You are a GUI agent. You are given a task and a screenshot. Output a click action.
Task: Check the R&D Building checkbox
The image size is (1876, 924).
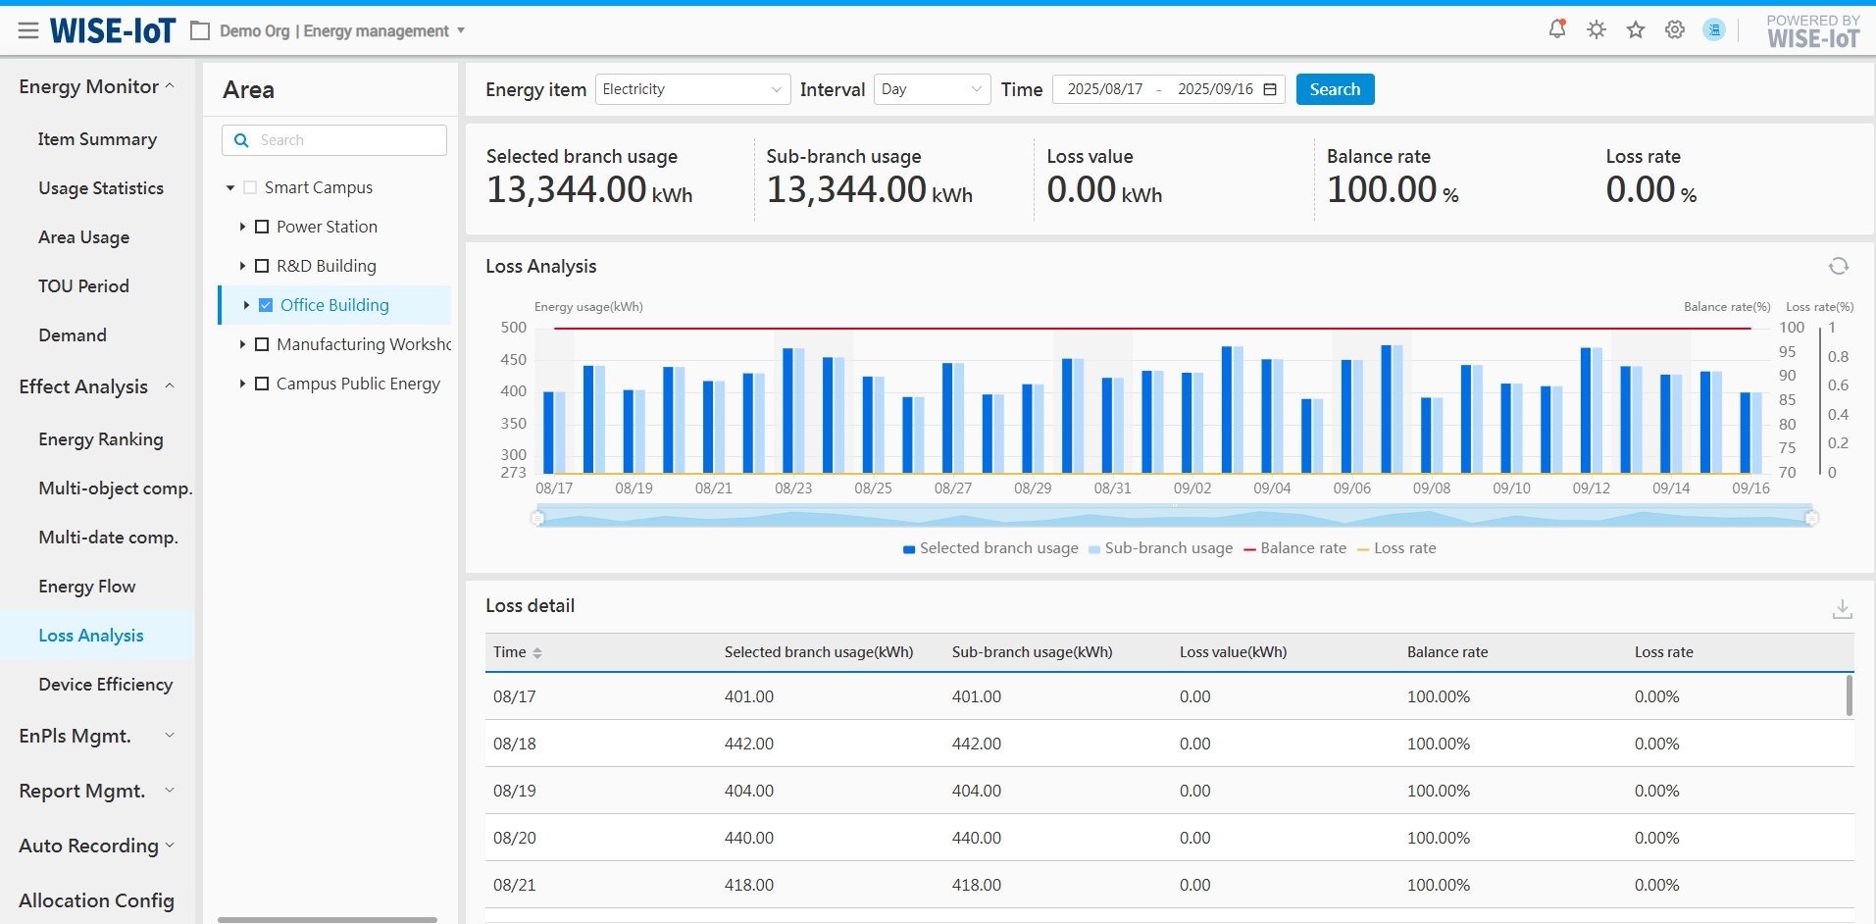click(x=262, y=266)
